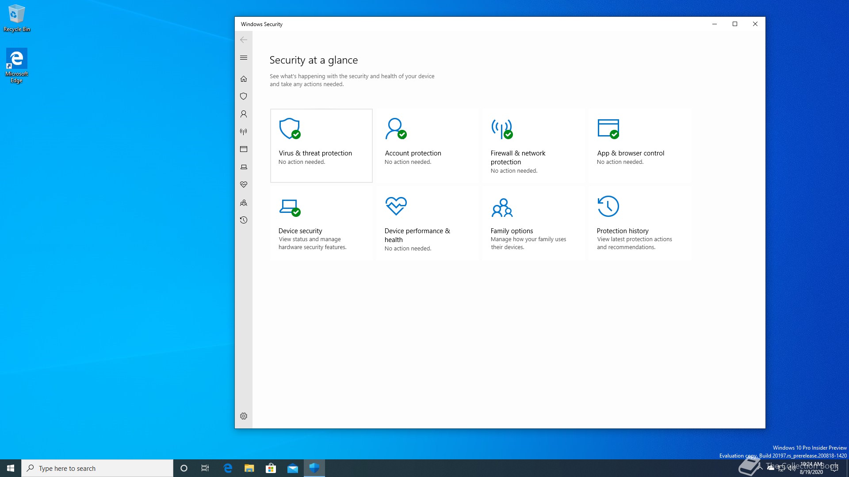
Task: Click the Protection history tile clock icon
Action: [x=608, y=206]
